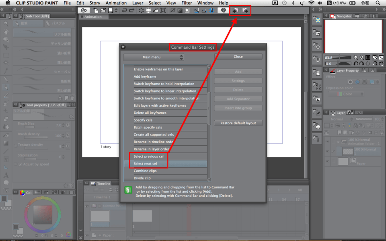386x241 pixels.
Task: Open the Expression color Color dropdown
Action: [346, 94]
